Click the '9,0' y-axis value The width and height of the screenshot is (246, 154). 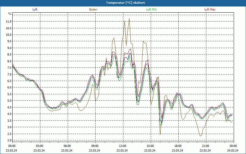click(x=9, y=48)
